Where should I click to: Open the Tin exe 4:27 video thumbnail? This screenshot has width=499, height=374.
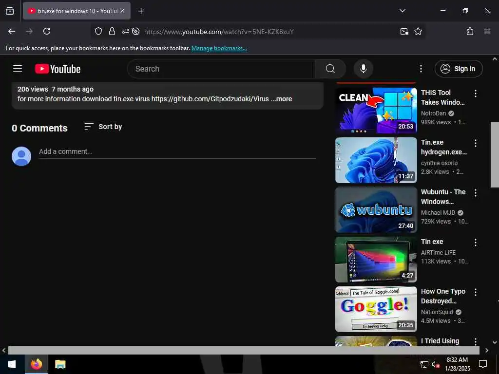(x=376, y=260)
